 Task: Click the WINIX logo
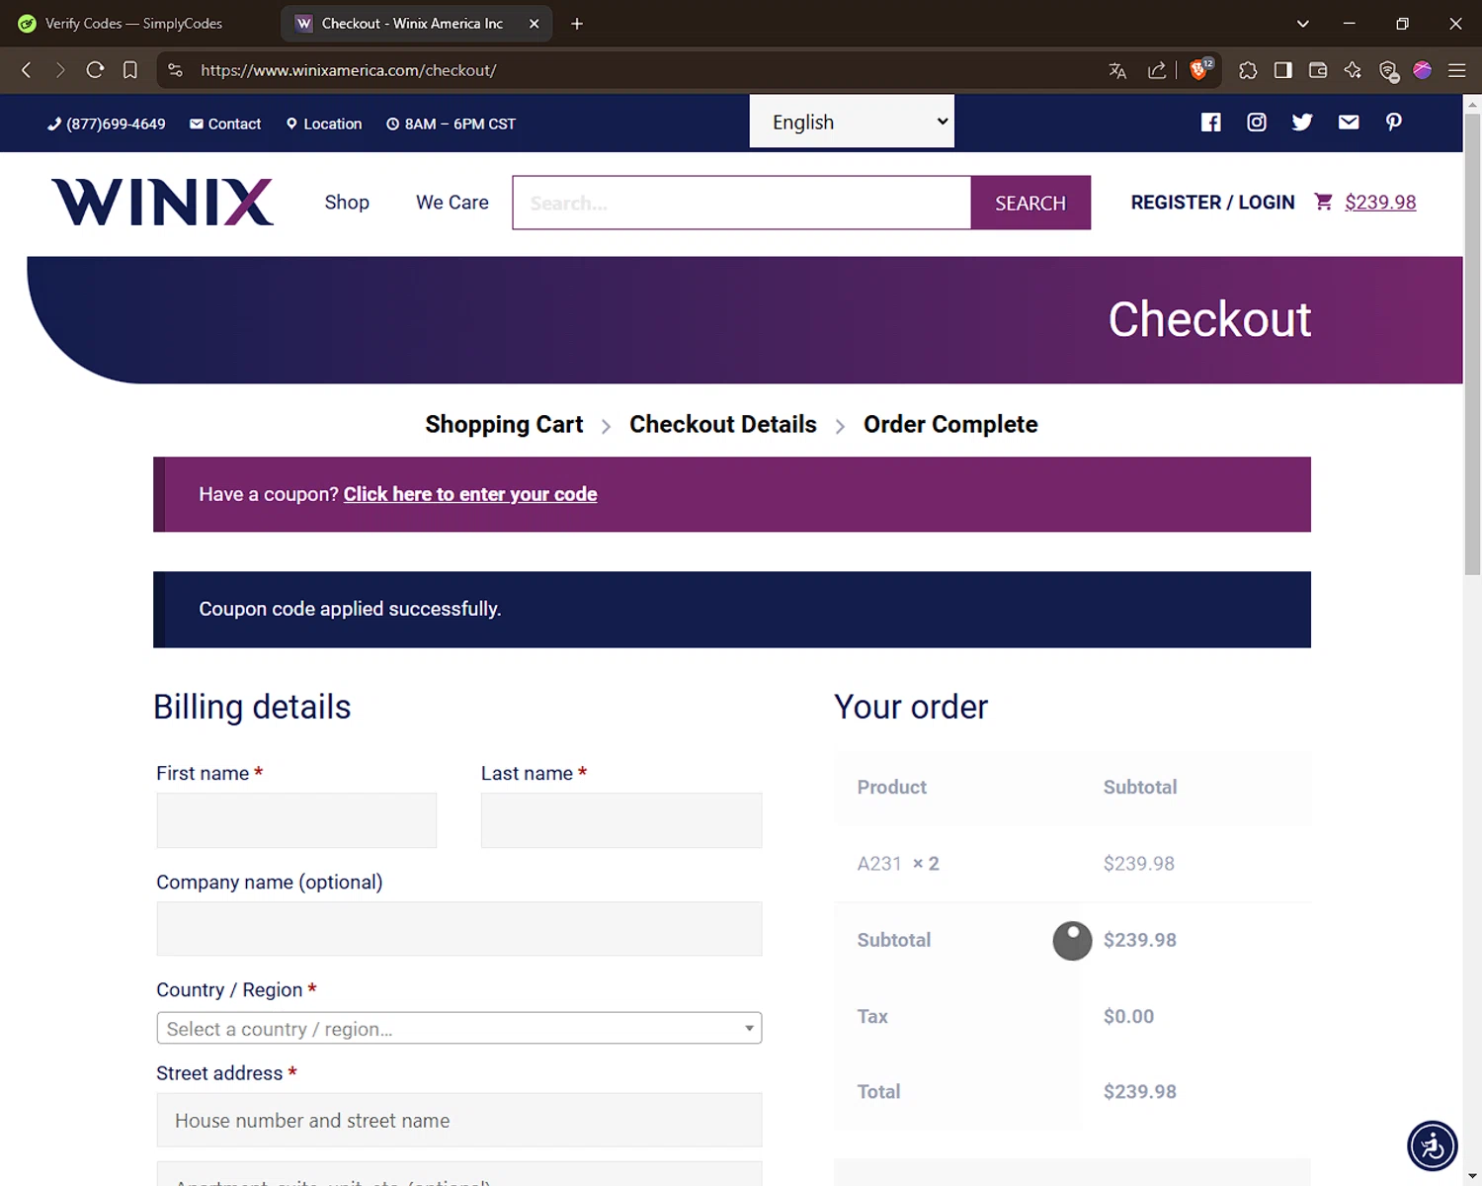click(x=162, y=203)
